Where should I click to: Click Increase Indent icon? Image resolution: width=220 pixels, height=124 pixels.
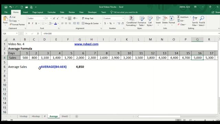[x=78, y=23]
